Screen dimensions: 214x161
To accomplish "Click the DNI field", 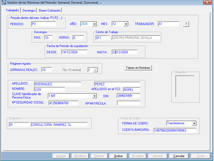I will click(x=129, y=96).
